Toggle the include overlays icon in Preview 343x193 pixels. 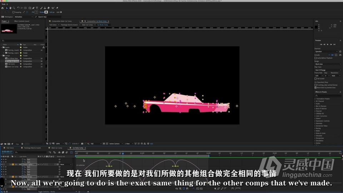(336, 55)
